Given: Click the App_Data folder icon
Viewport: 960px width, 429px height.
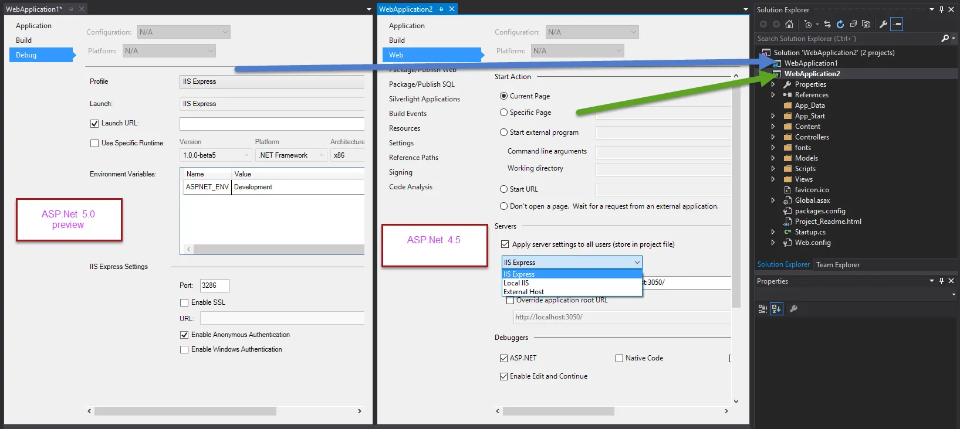Looking at the screenshot, I should 788,105.
